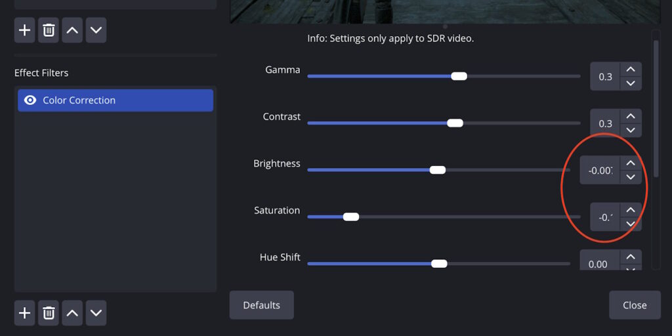Decrease Saturation value with down stepper
The width and height of the screenshot is (672, 336).
[x=631, y=224]
